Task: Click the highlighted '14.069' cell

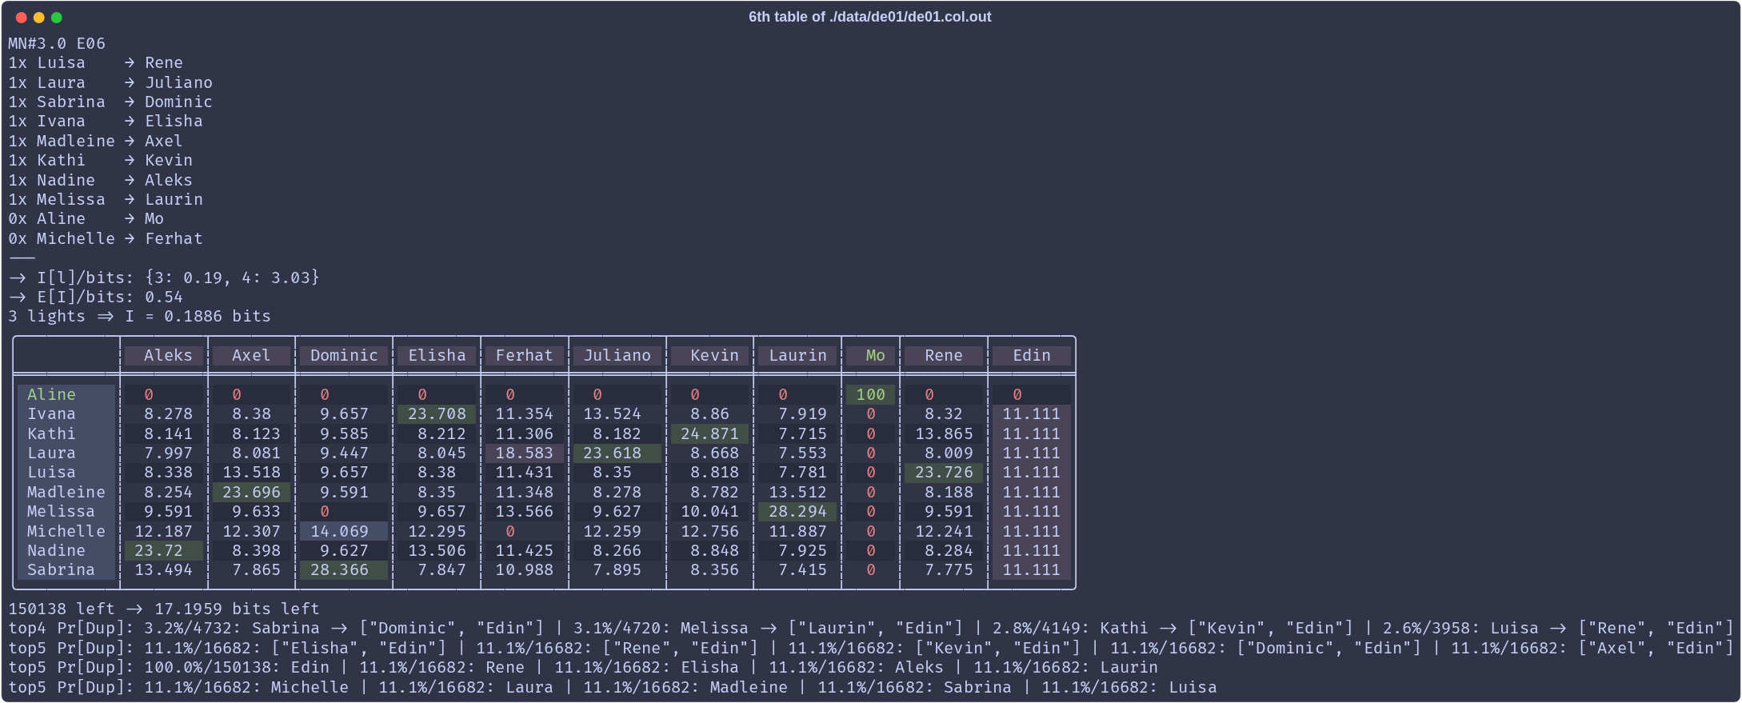Action: 344,531
